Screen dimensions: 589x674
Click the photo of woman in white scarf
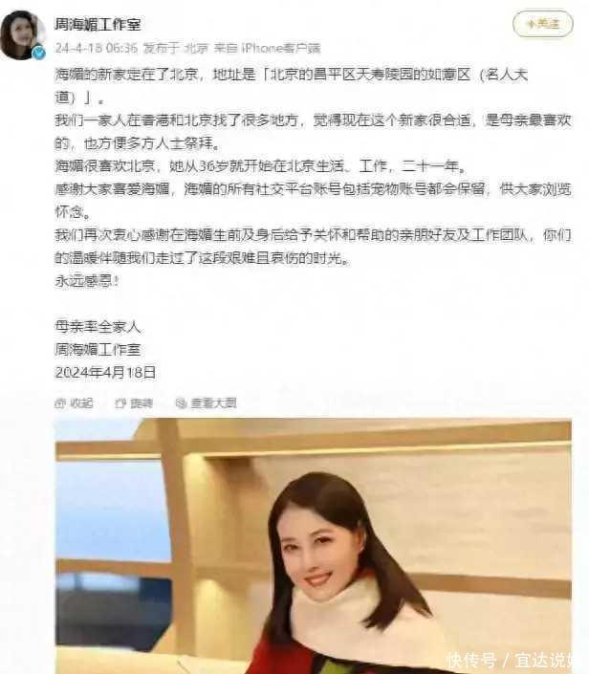pos(314,546)
